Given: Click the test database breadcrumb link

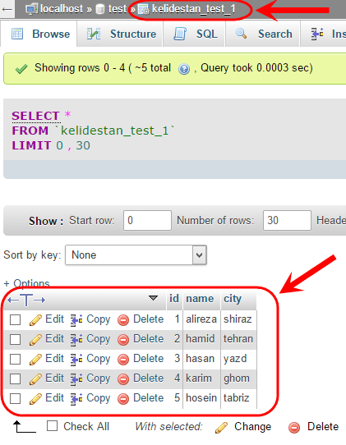Looking at the screenshot, I should tap(118, 9).
